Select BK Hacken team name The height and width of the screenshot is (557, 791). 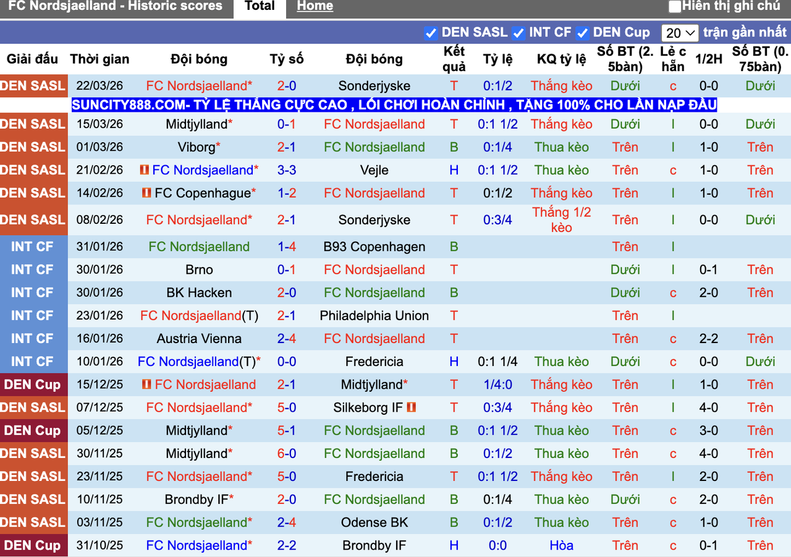point(199,292)
